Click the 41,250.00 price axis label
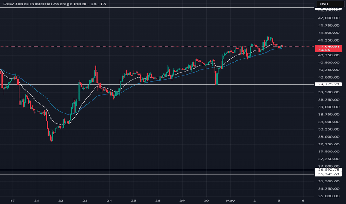The image size is (346, 204). coord(329,40)
